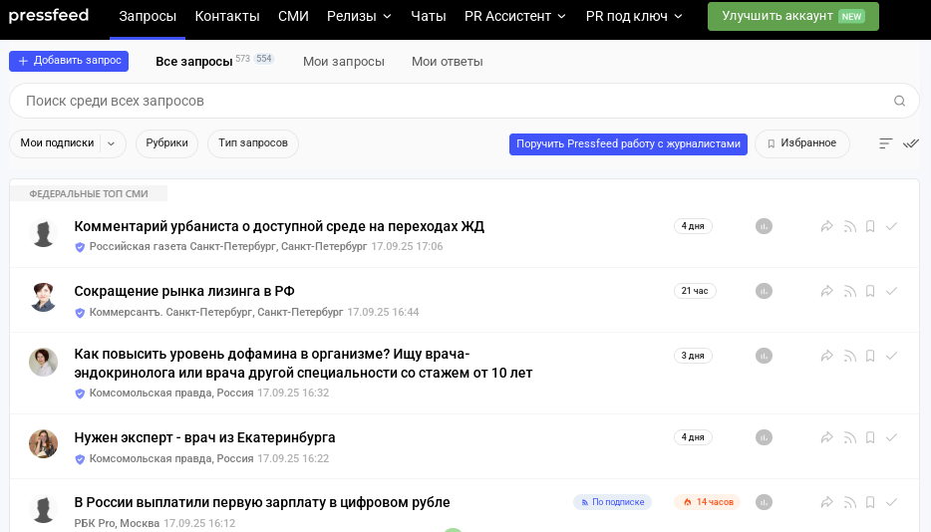Open the Рубрики filter
931x532 pixels.
pos(166,143)
